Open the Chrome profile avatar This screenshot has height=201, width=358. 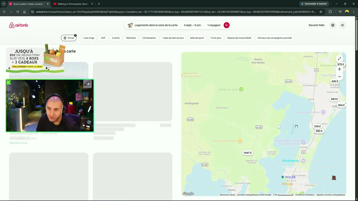(x=347, y=12)
